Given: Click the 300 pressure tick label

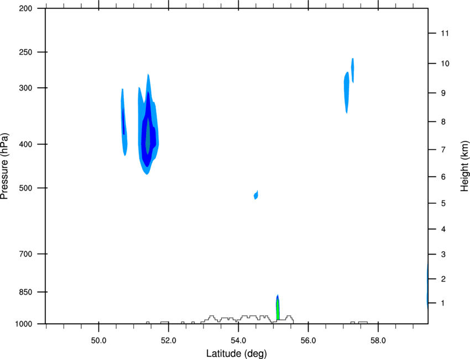Looking at the screenshot, I should (25, 88).
